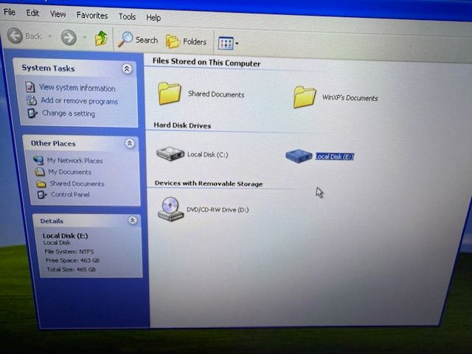Viewport: 472px width, 354px height.
Task: Click Add or remove programs link
Action: pos(79,101)
